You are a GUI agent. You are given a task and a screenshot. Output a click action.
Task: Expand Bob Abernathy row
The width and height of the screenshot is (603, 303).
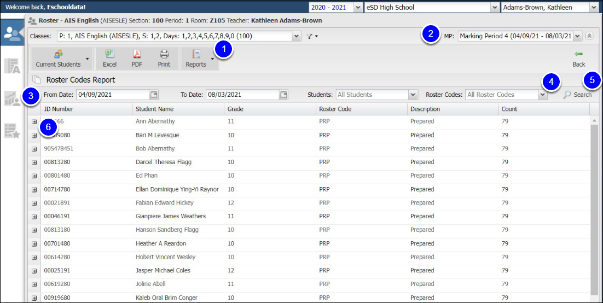click(x=34, y=149)
